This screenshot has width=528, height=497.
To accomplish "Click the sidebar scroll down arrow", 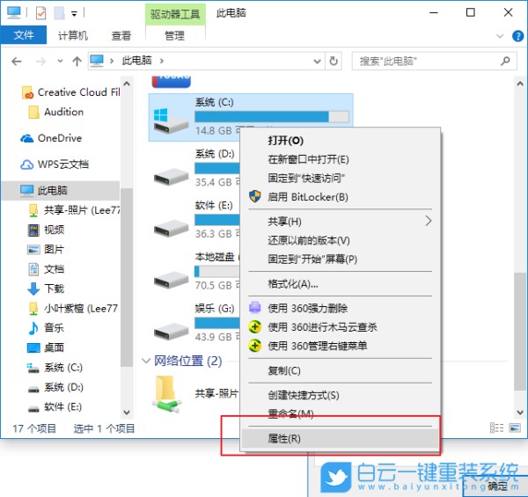I will point(127,413).
